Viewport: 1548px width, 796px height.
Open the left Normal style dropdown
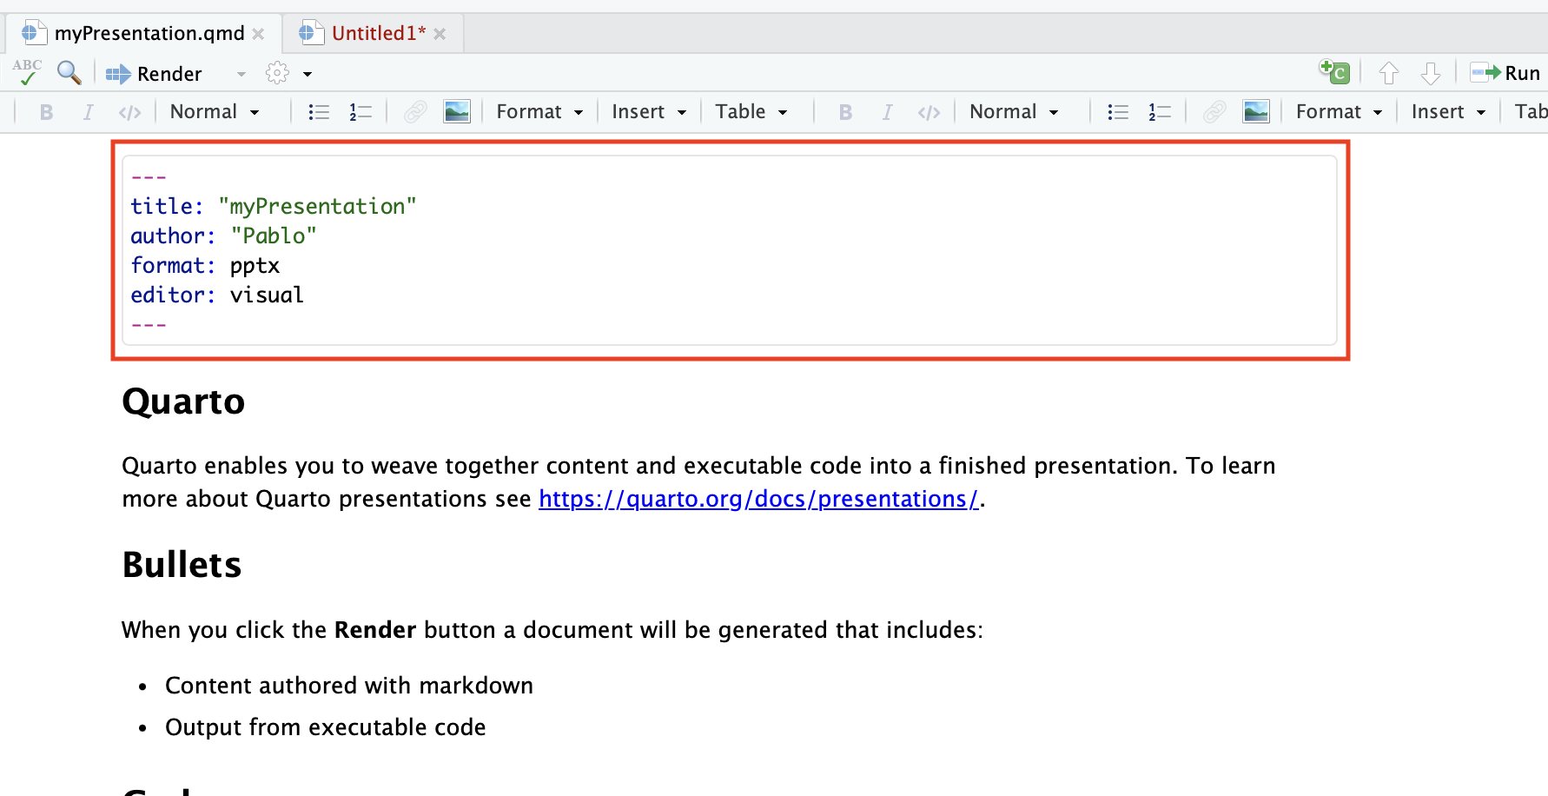point(215,112)
